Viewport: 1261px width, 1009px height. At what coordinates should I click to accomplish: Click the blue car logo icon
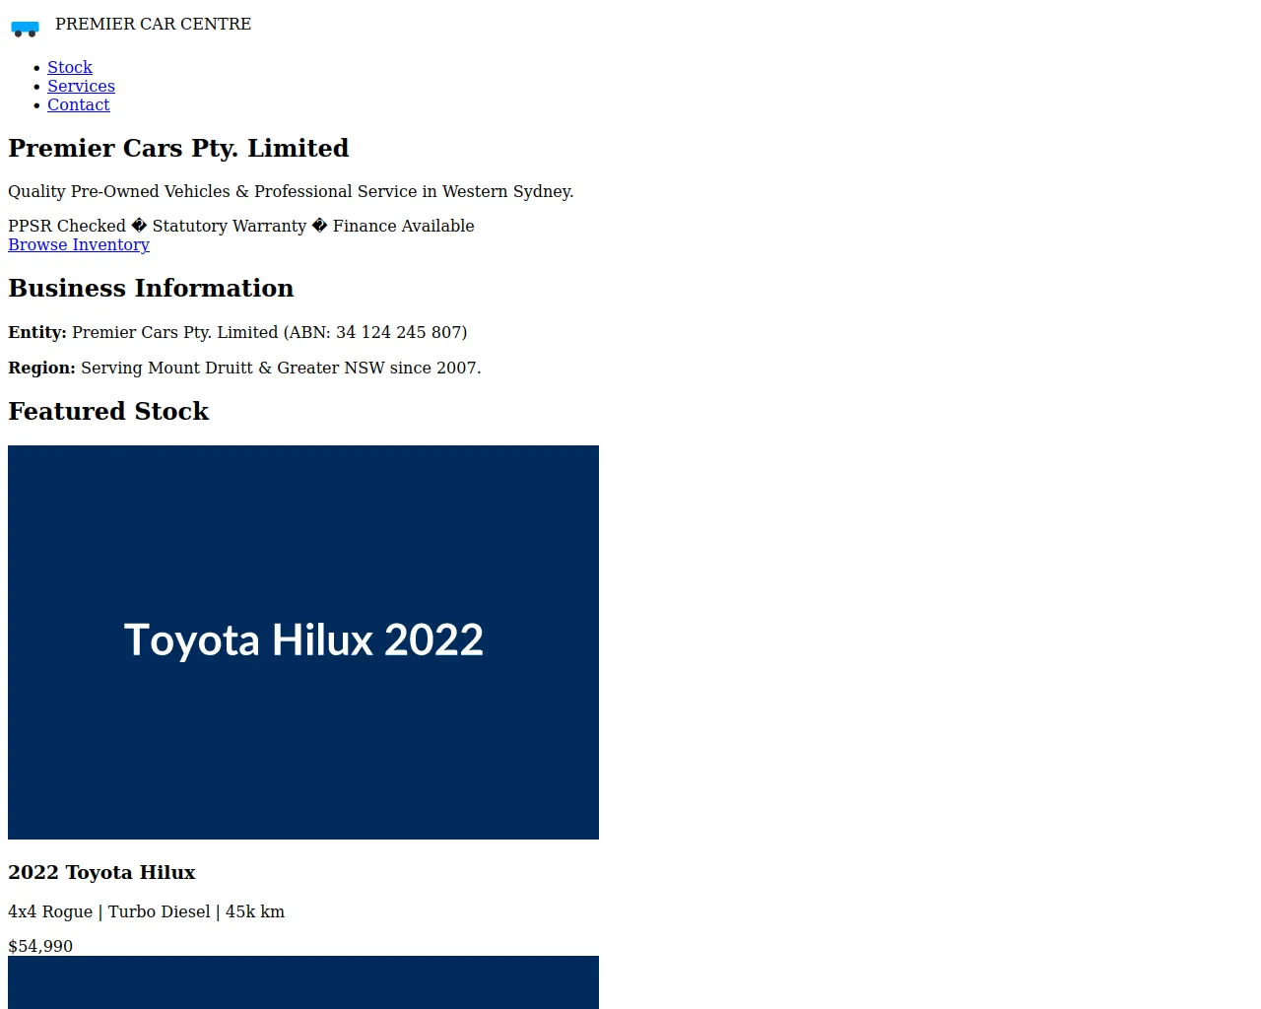[25, 29]
